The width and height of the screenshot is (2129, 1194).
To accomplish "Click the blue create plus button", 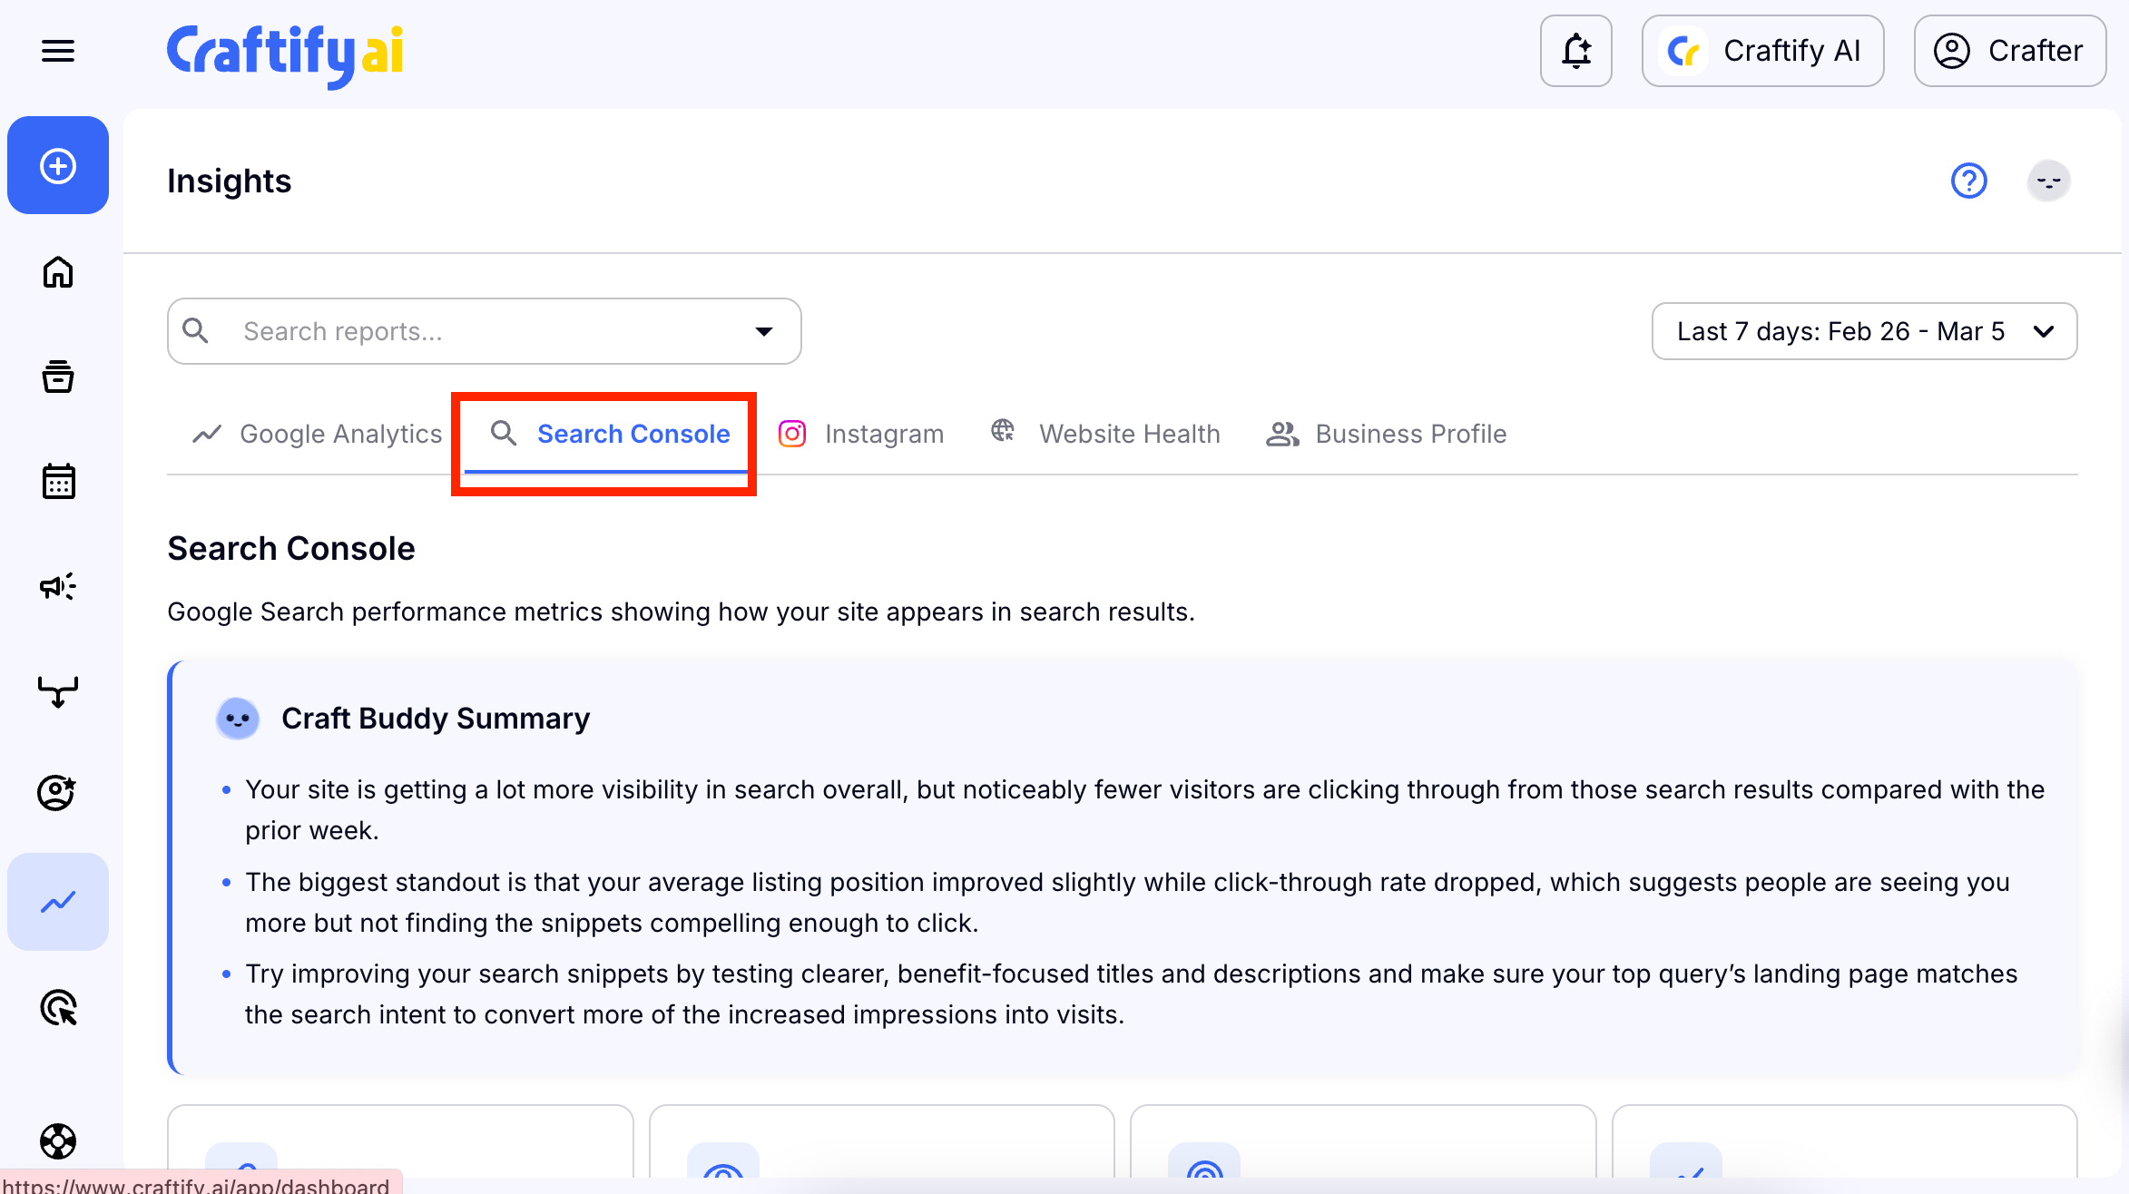I will [x=58, y=166].
